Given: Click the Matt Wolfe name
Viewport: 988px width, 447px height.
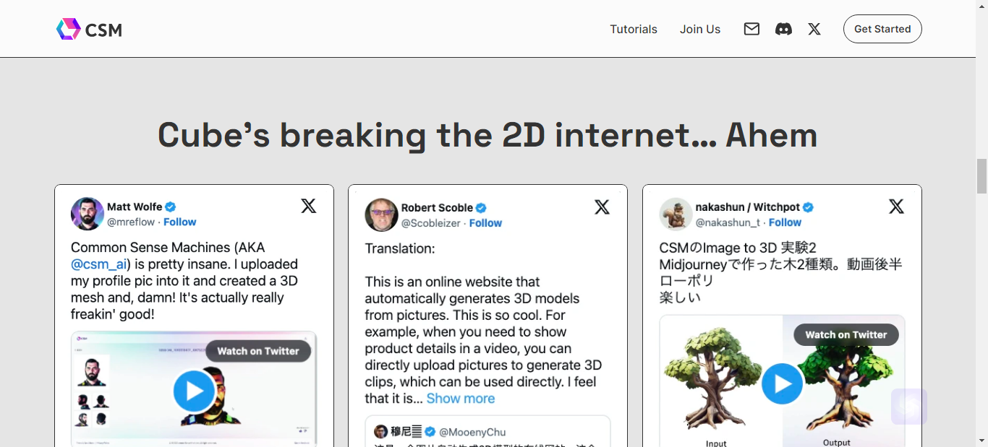Looking at the screenshot, I should (x=135, y=207).
